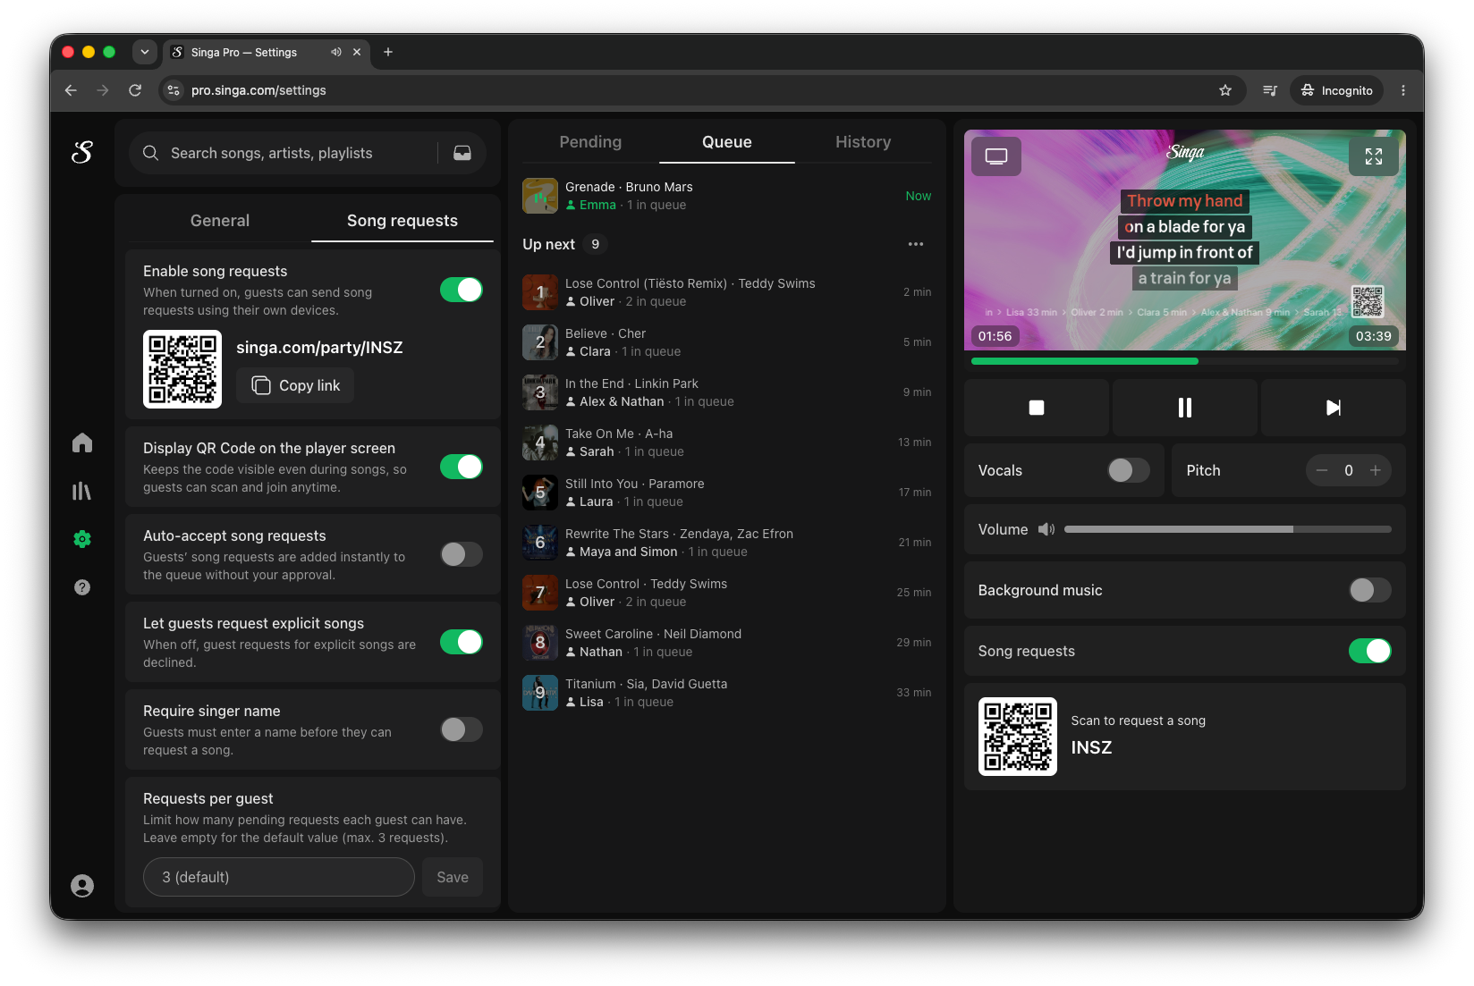
Task: Toggle Enable song requests switch
Action: (x=462, y=290)
